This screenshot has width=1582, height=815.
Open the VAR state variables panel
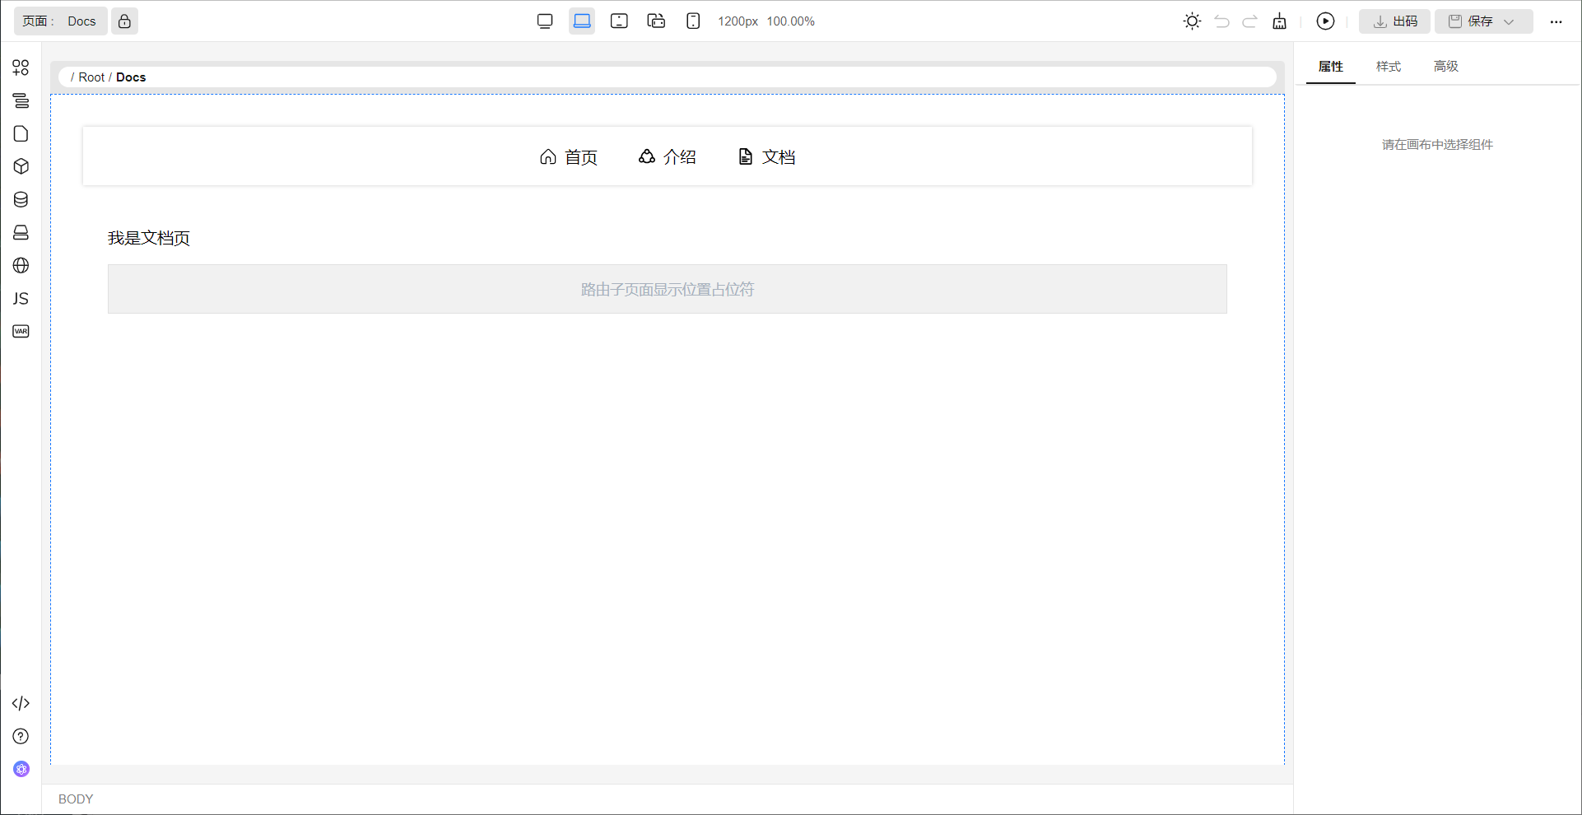[x=21, y=331]
